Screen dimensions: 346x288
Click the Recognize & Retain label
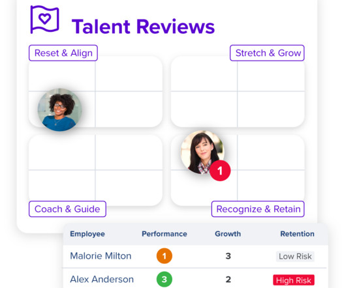(258, 209)
